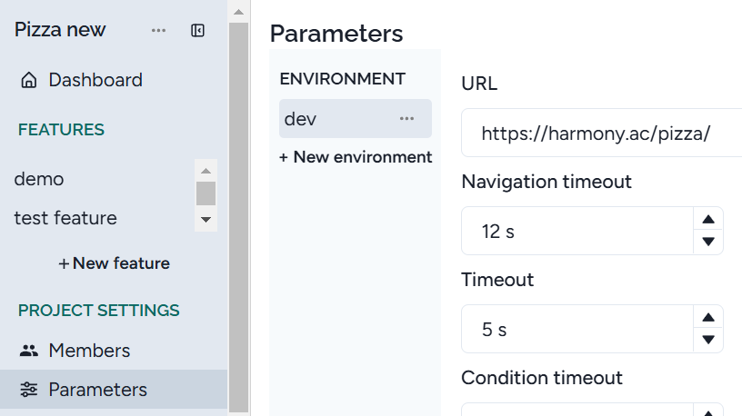
Task: Go to the Members settings page
Action: pos(89,351)
